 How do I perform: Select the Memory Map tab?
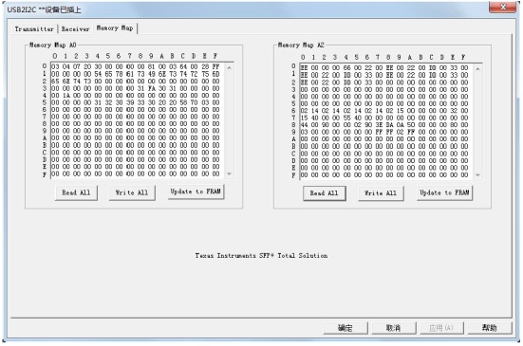(115, 28)
